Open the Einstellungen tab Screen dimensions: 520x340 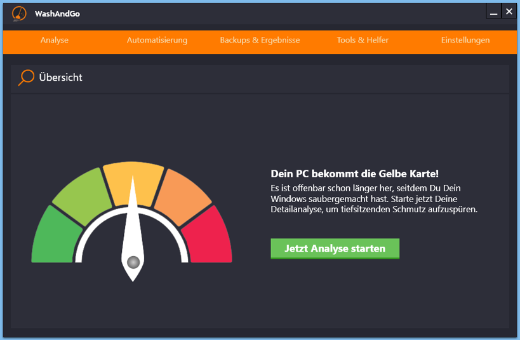[x=465, y=40]
